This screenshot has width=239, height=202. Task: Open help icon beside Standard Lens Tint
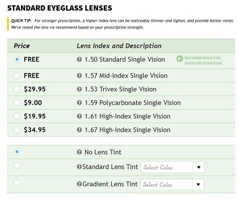pos(79,167)
